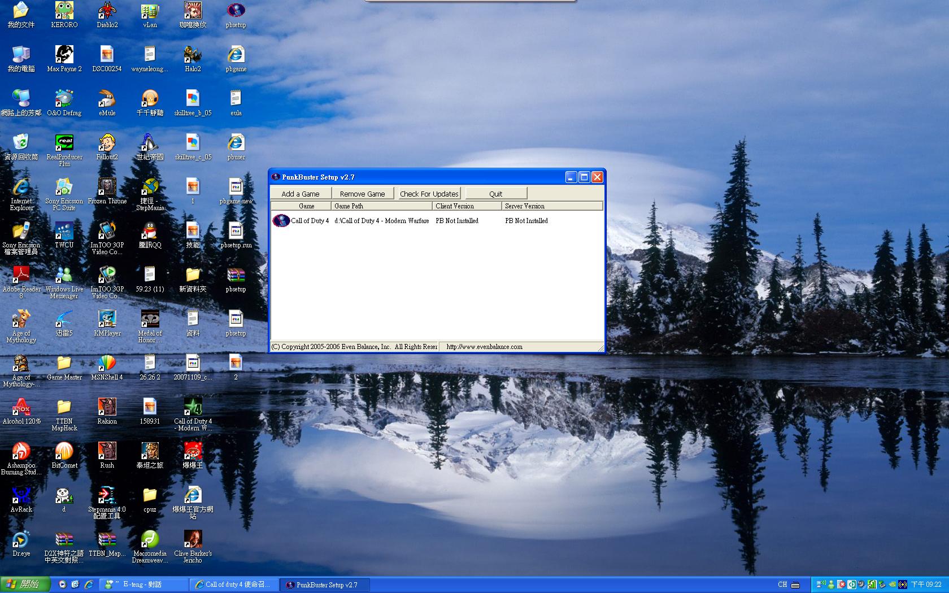Select the Fallout2 desktop icon

click(x=107, y=143)
